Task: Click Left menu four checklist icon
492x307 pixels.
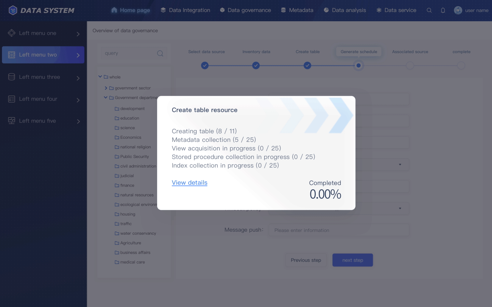Action: [x=12, y=99]
